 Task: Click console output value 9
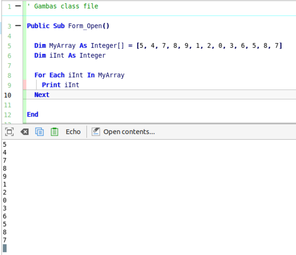[x=5, y=176]
